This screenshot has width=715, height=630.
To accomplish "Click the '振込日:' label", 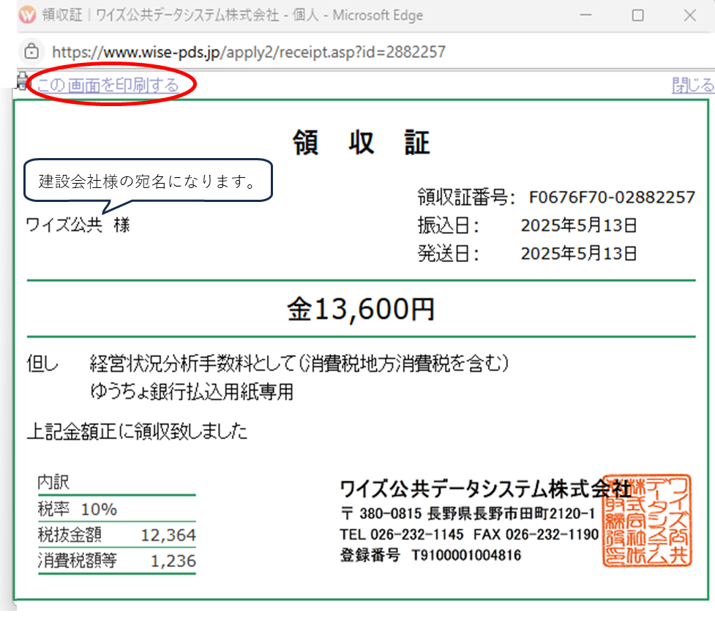I will point(448,225).
